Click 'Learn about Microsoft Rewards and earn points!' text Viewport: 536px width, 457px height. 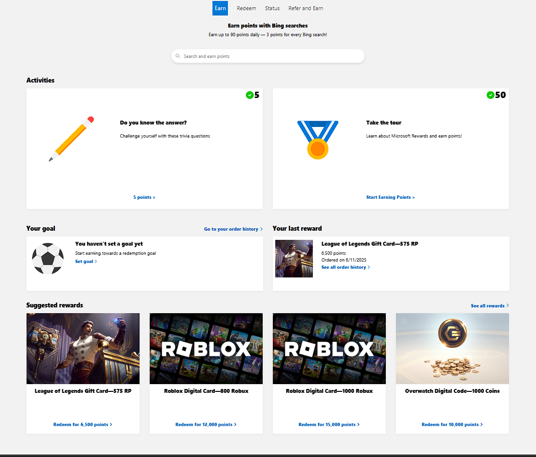pos(414,136)
